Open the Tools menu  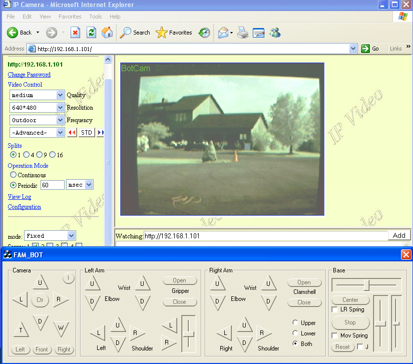[x=96, y=17]
